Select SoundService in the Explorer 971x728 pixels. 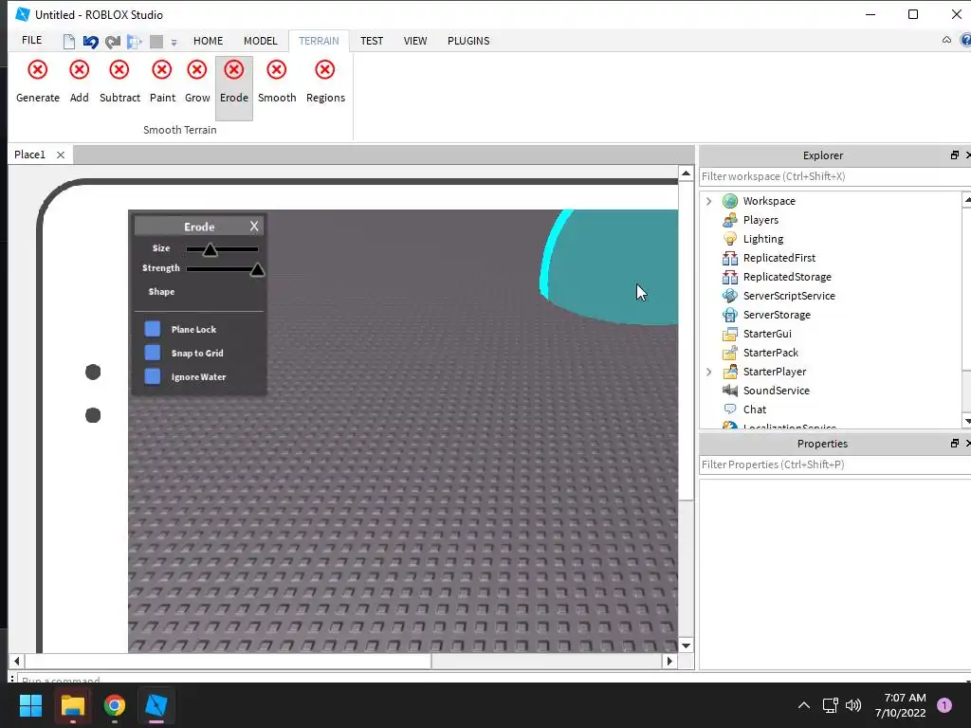(776, 391)
